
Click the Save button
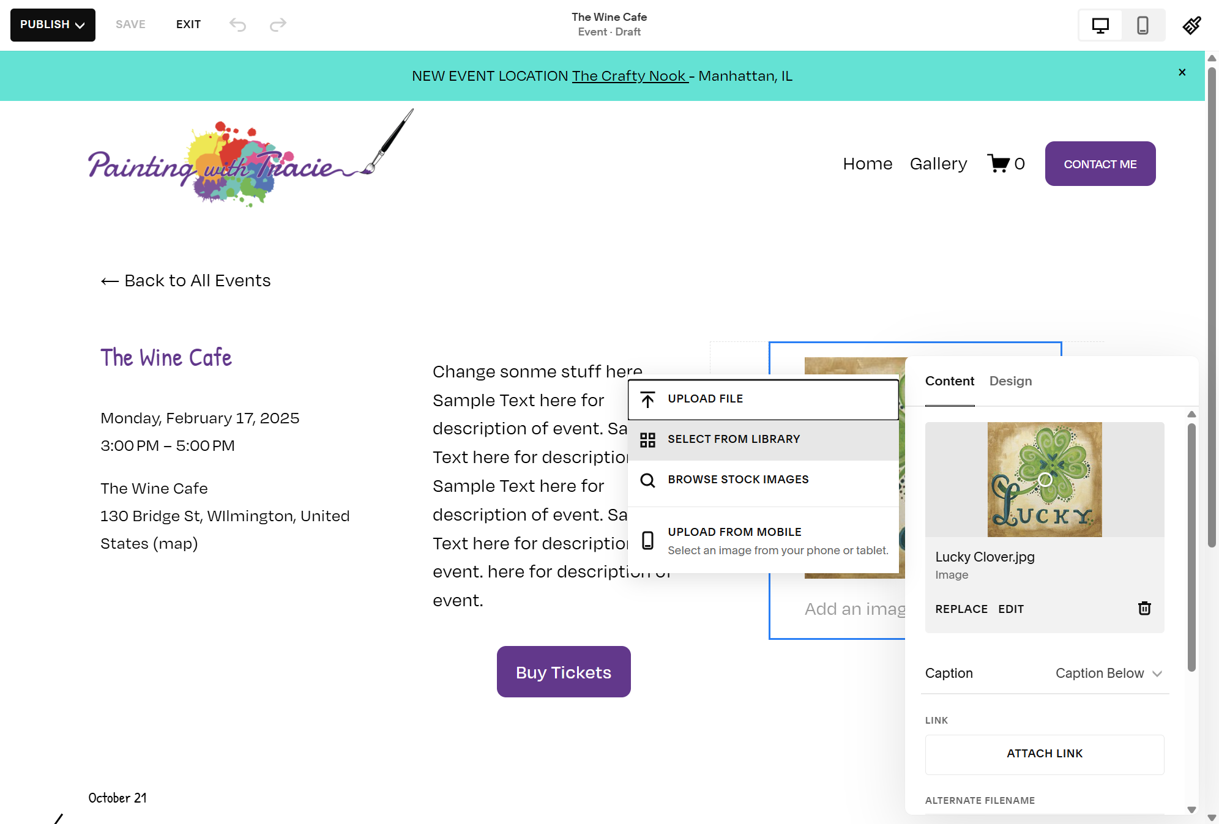pyautogui.click(x=130, y=24)
